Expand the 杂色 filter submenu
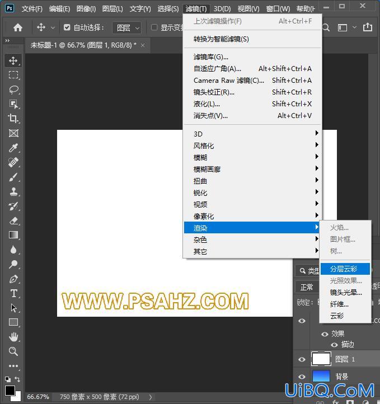Screen dimensions: 380x404 (x=252, y=240)
